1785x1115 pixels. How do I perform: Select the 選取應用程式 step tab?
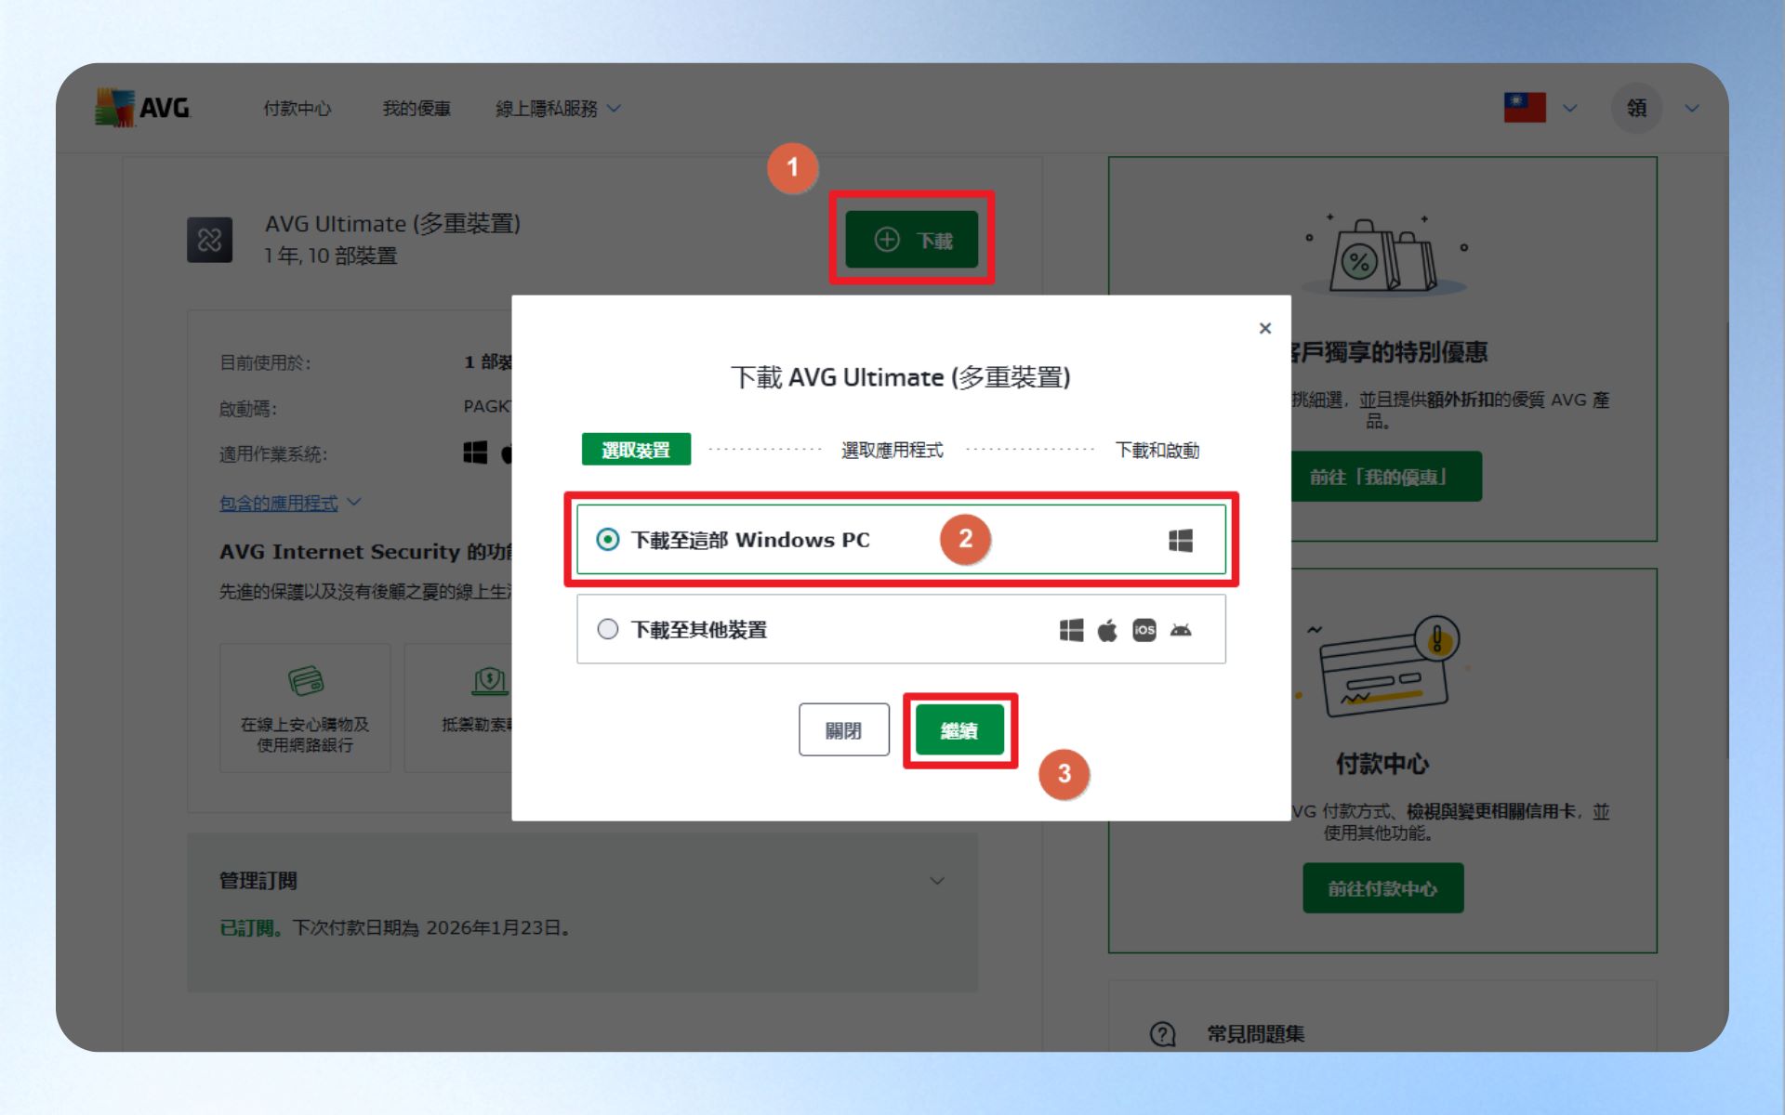click(x=892, y=450)
